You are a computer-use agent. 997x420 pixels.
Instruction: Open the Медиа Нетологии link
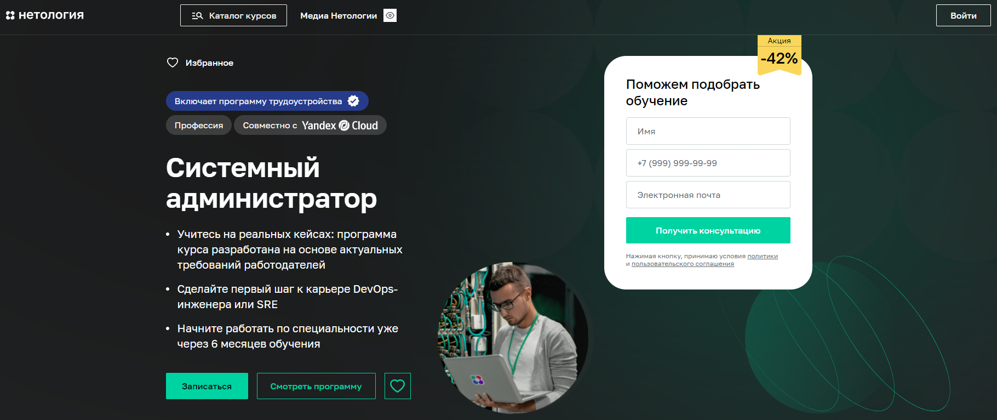pos(339,16)
